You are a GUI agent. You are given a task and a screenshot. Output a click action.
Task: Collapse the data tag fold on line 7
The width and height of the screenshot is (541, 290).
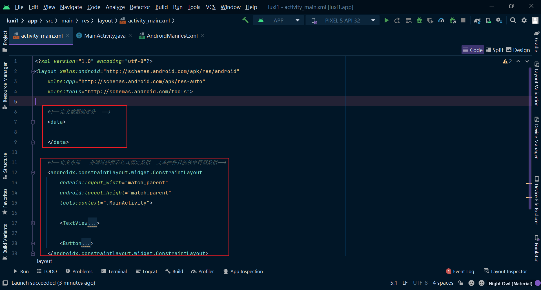[33, 122]
